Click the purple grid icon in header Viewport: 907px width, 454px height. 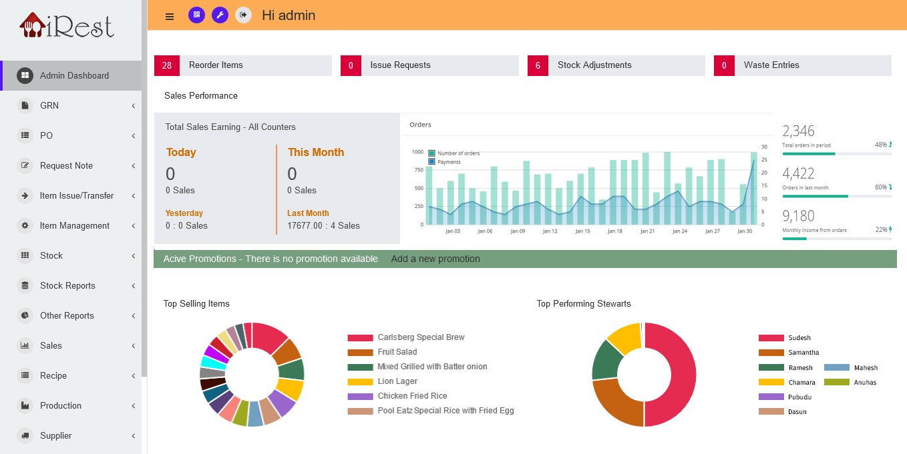[196, 15]
